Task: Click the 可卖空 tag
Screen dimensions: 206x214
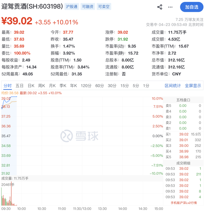Action: 104,6
